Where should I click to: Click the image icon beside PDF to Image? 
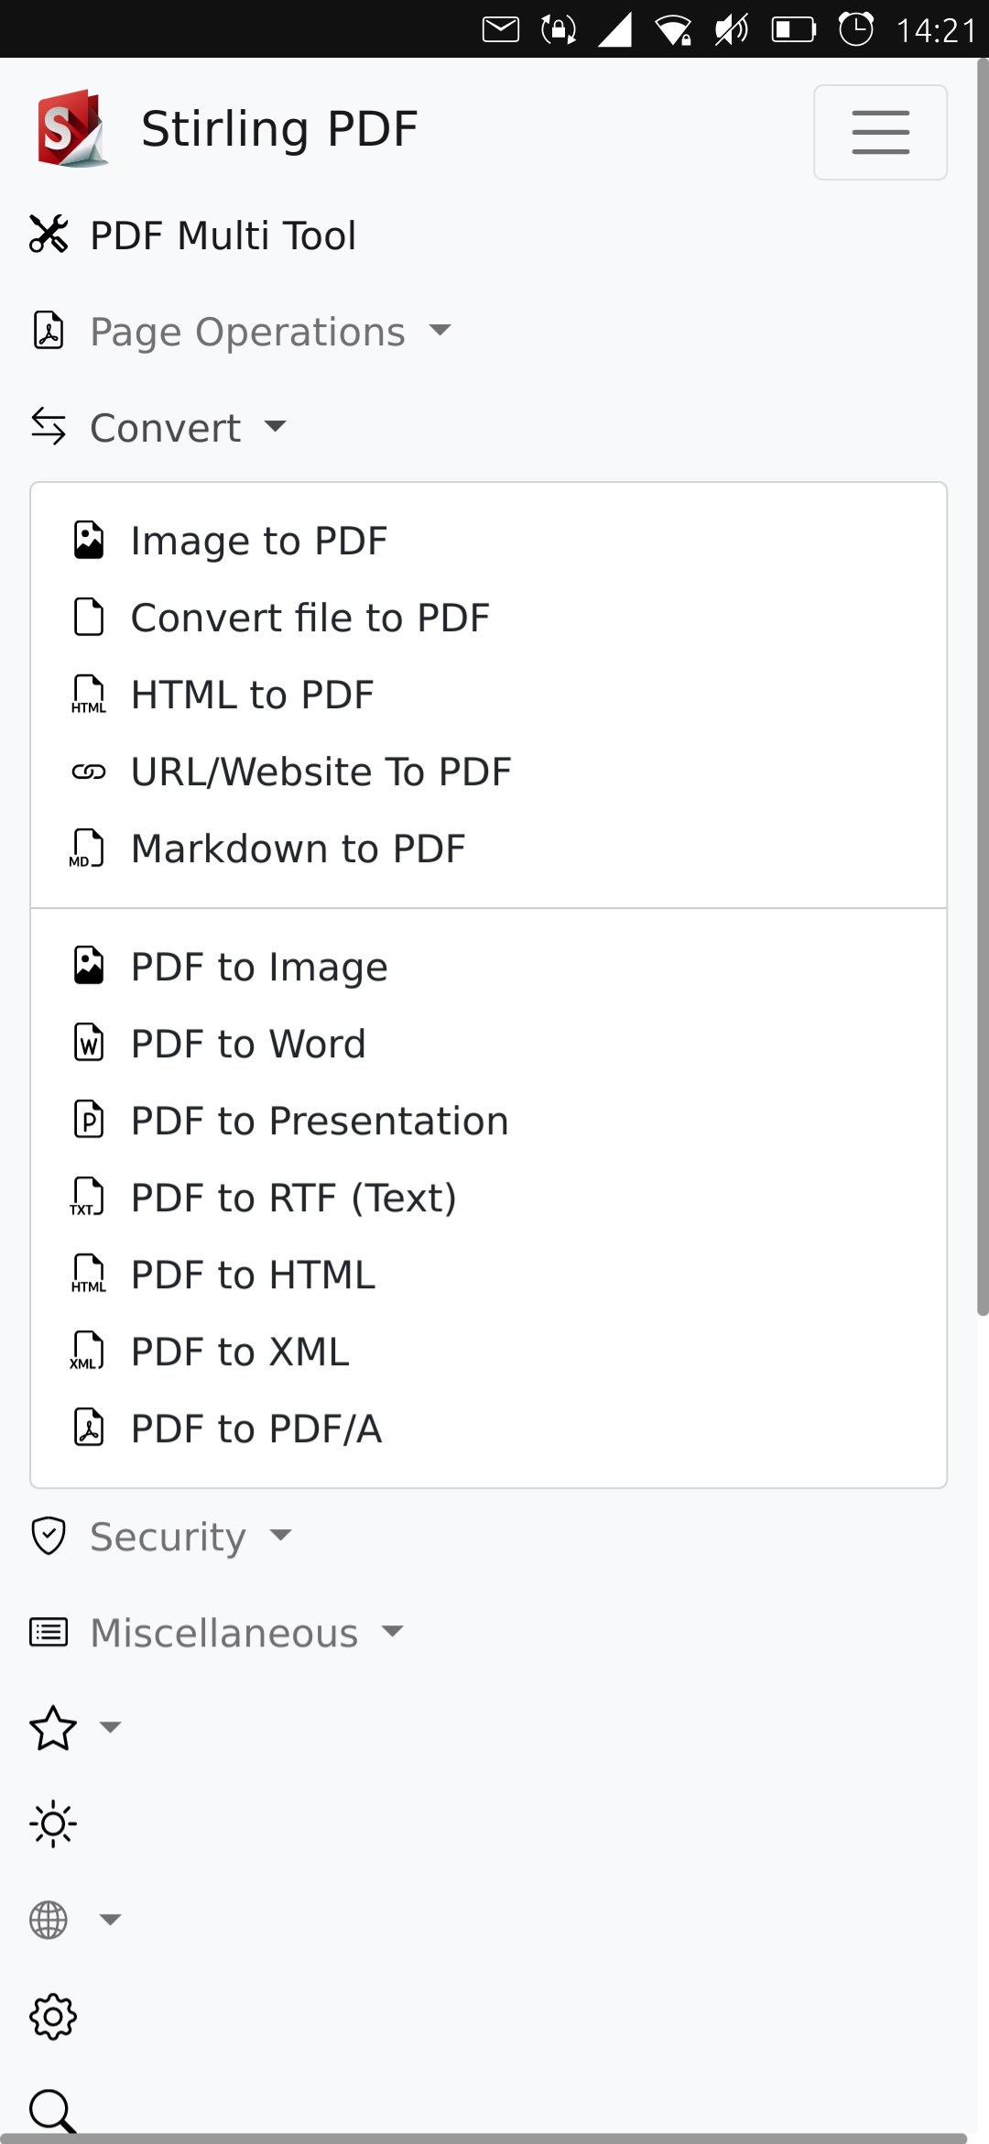point(89,966)
